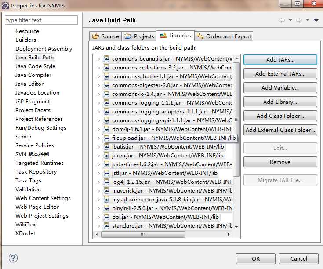Click the jar icon of joda-time-1.6.2.jar
This screenshot has width=323, height=269.
(106, 164)
